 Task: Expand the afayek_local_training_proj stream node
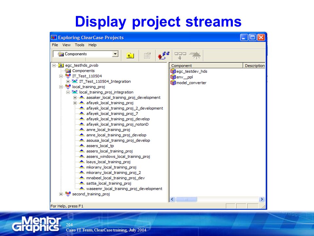click(x=75, y=103)
